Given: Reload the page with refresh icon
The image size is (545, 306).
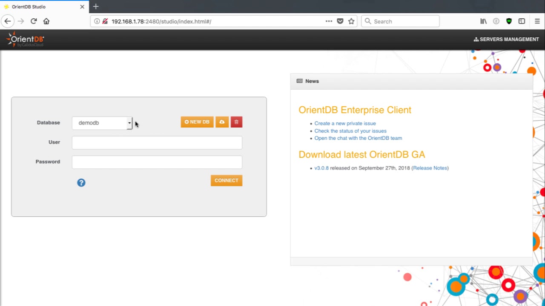Looking at the screenshot, I should click(x=34, y=21).
